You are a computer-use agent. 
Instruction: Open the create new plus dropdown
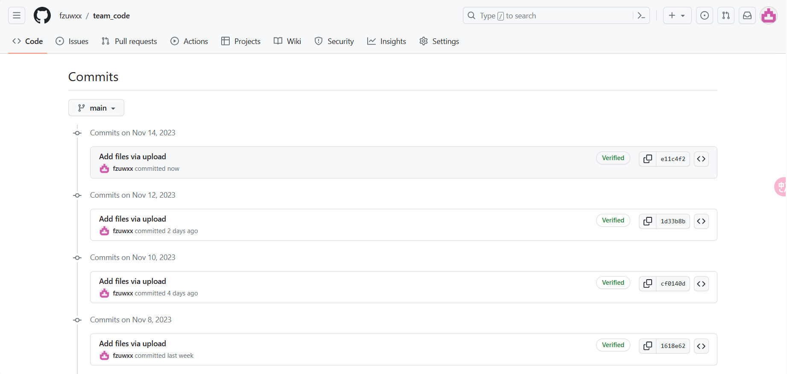(x=677, y=16)
